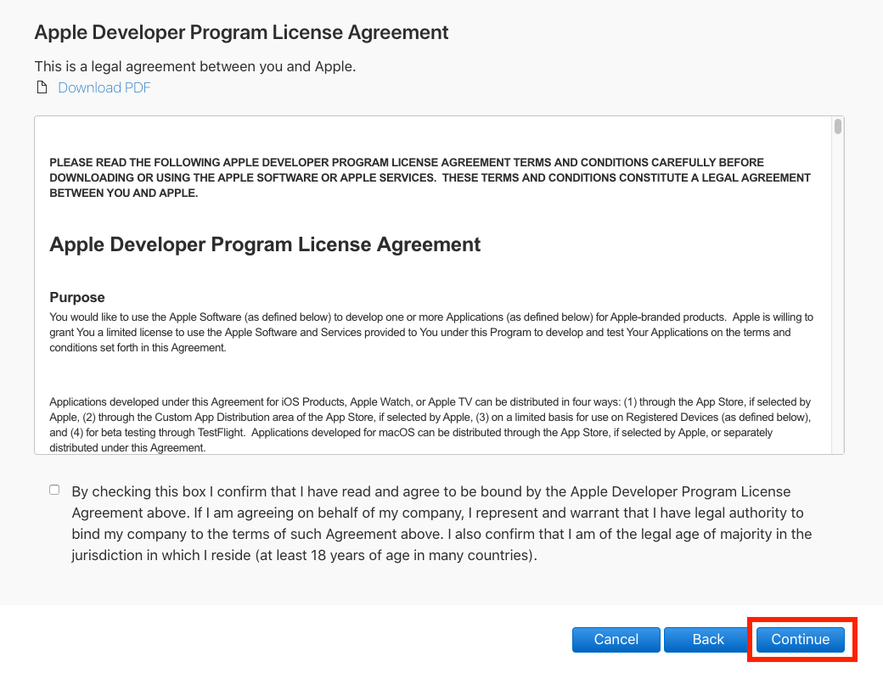Go back using the Back button
883x673 pixels.
coord(707,639)
